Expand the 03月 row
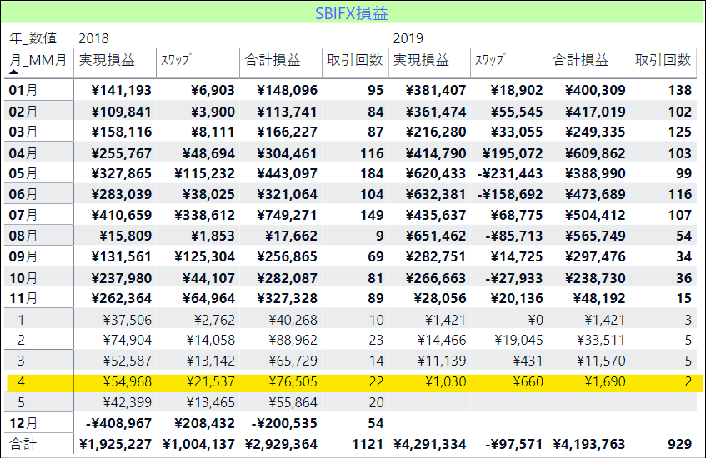The width and height of the screenshot is (706, 458). pyautogui.click(x=23, y=132)
